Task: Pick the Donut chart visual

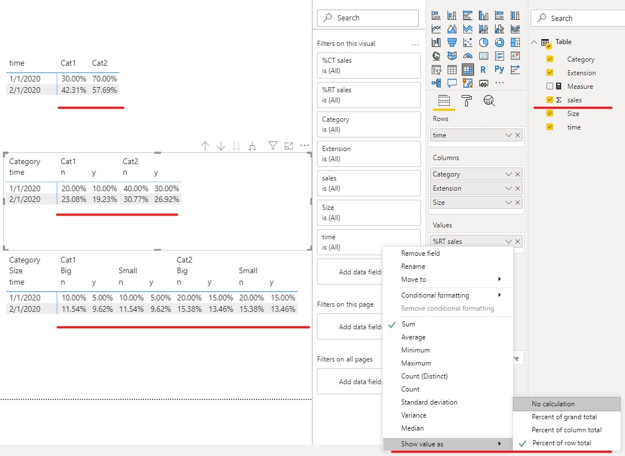Action: coord(500,42)
